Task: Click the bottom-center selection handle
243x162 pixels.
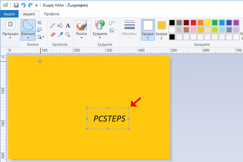Action: pos(108,129)
